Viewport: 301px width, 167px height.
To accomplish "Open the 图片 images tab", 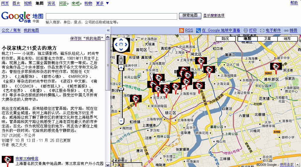I will click(x=16, y=3).
